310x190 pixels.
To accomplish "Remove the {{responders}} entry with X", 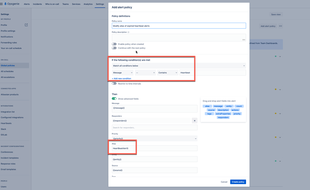I will click(194, 121).
